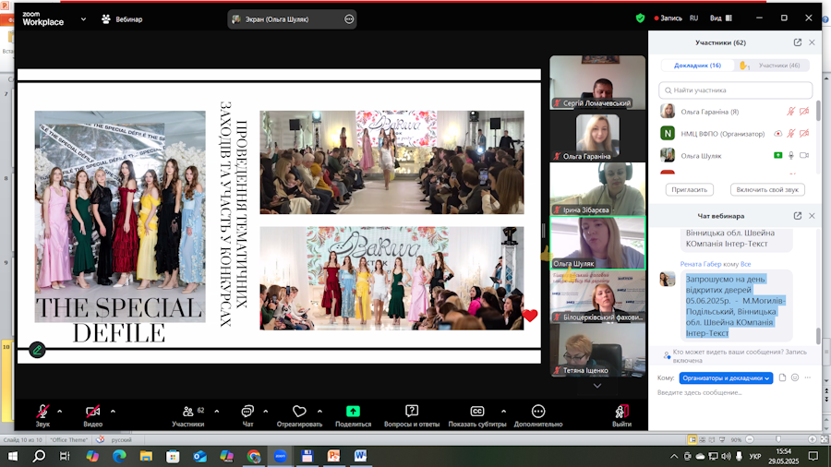Select Ірина Зібарєва video thumbnail
This screenshot has height=467, width=831.
[x=597, y=188]
